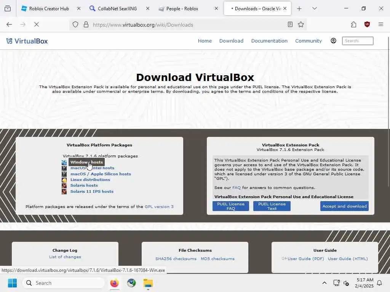
Task: Close the Roblox Creator Hub tab
Action: [78, 8]
